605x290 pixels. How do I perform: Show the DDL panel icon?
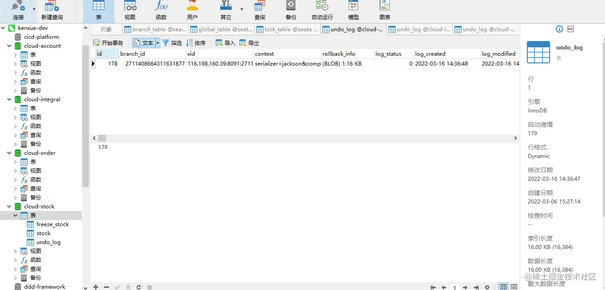571,29
